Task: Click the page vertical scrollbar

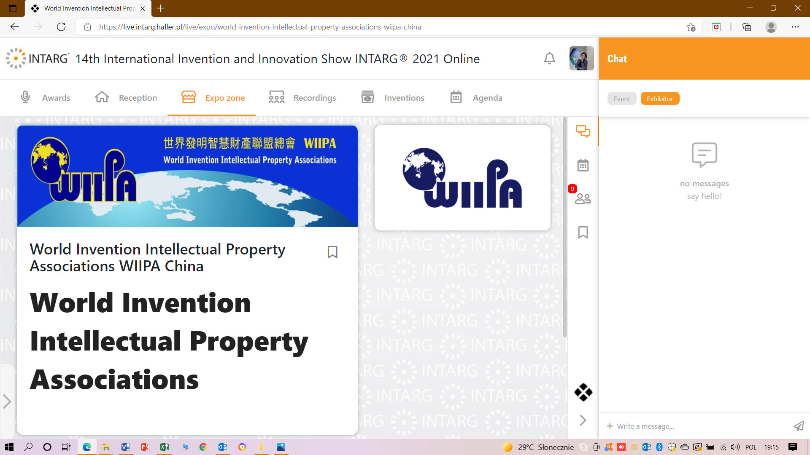Action: click(565, 227)
